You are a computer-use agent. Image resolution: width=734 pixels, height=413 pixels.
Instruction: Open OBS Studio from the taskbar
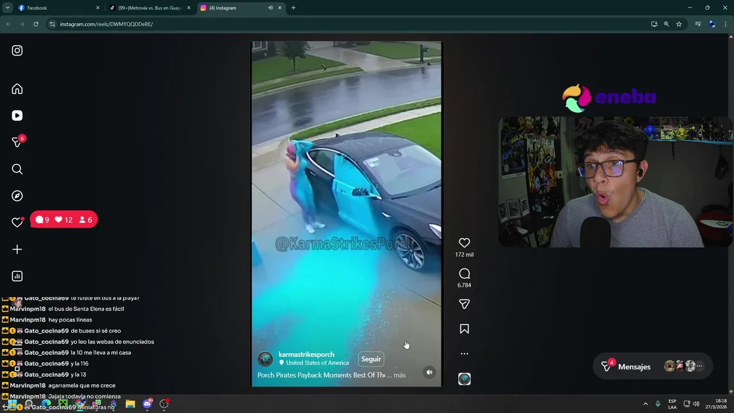[164, 404]
